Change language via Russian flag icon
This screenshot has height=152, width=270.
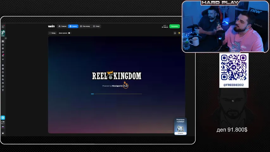point(3,127)
